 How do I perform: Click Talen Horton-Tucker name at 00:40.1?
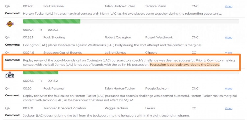click(120, 6)
